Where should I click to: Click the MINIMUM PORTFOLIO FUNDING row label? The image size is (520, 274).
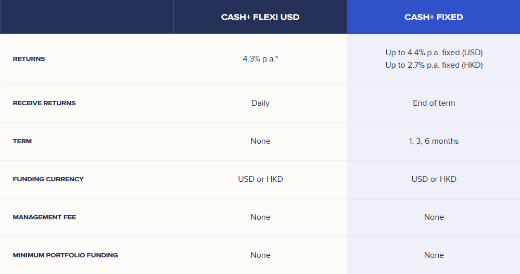[x=66, y=255]
